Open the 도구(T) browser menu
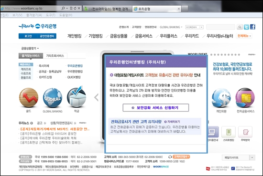The height and width of the screenshot is (176, 263). [51, 15]
